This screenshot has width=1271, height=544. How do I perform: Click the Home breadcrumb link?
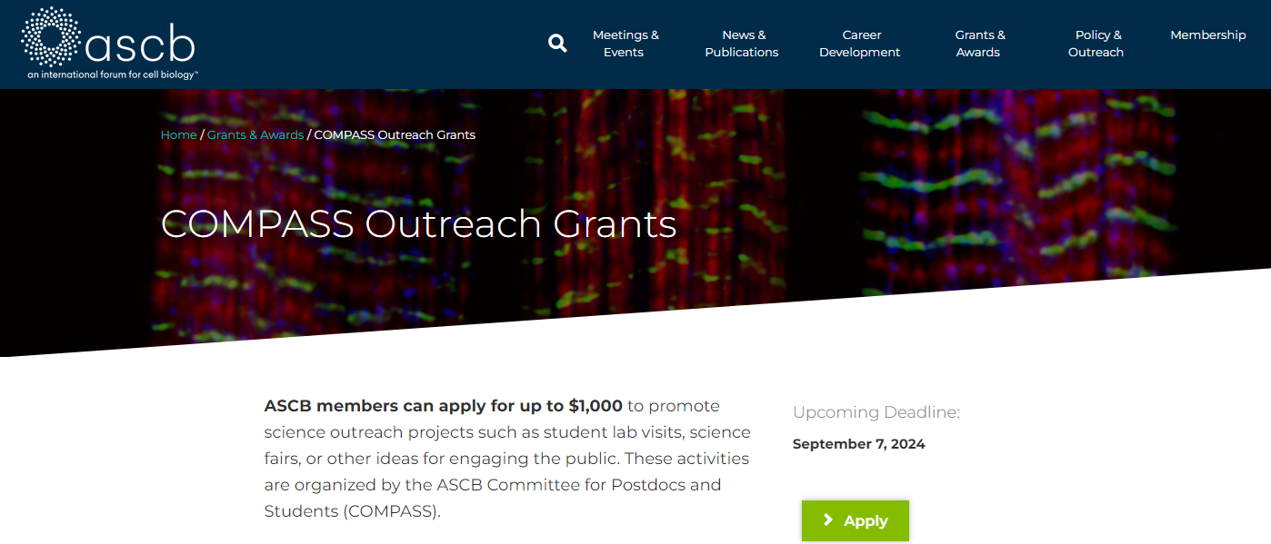[178, 134]
